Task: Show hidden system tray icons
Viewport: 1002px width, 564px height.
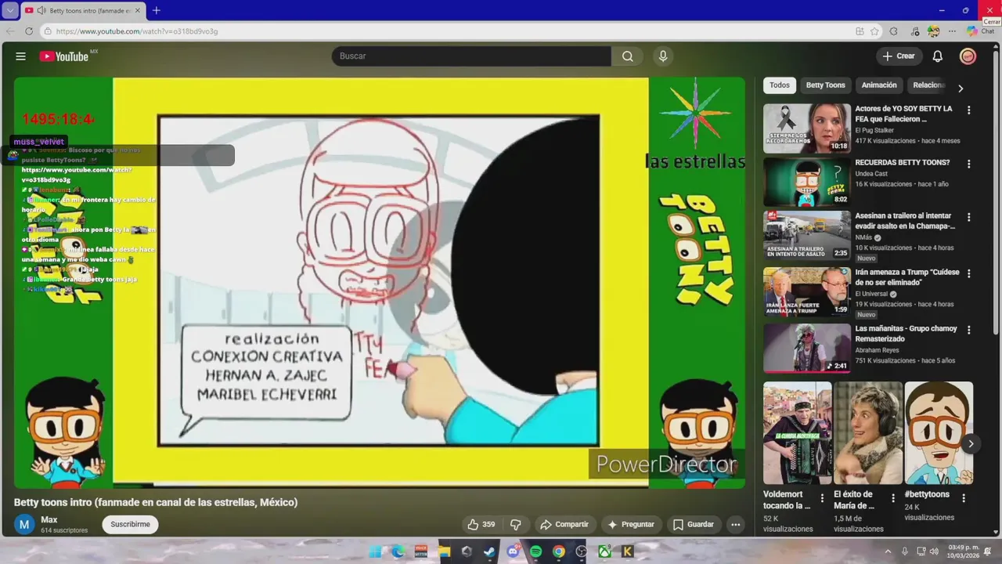Action: coord(888,551)
